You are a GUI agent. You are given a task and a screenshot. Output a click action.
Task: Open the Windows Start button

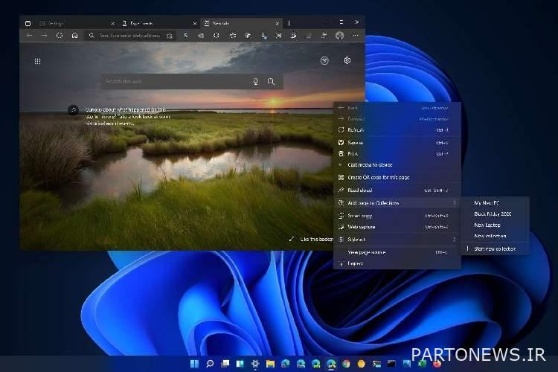[x=194, y=364]
